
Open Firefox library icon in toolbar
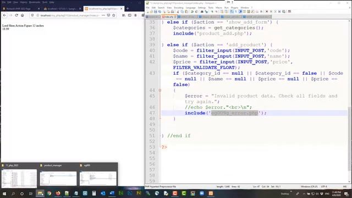(124, 15)
